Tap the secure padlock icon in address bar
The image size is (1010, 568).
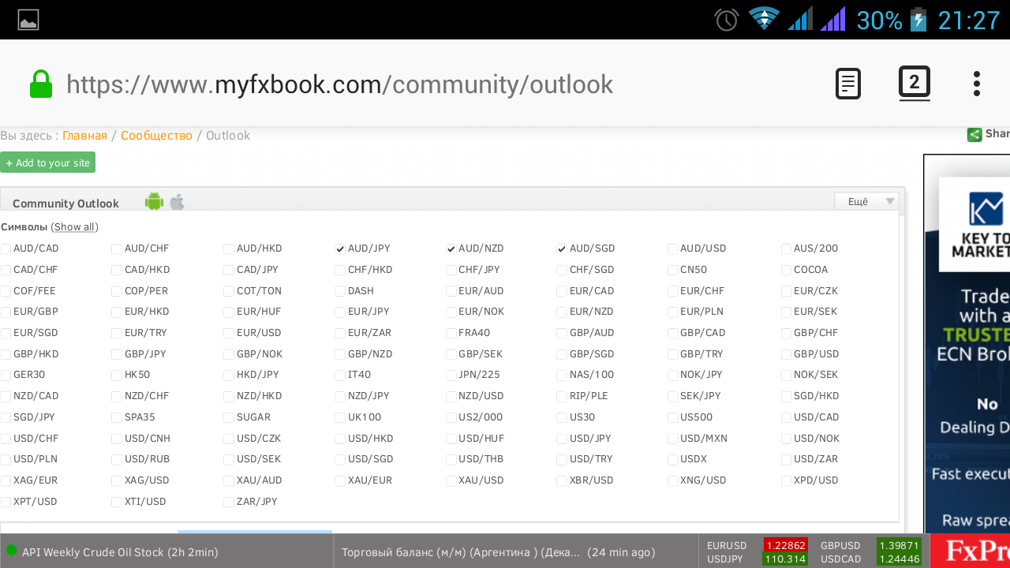coord(41,84)
